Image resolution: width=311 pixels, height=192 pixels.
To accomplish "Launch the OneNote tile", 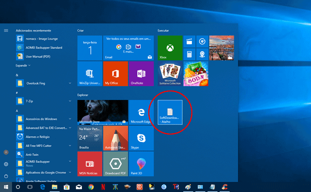I will point(141,73).
